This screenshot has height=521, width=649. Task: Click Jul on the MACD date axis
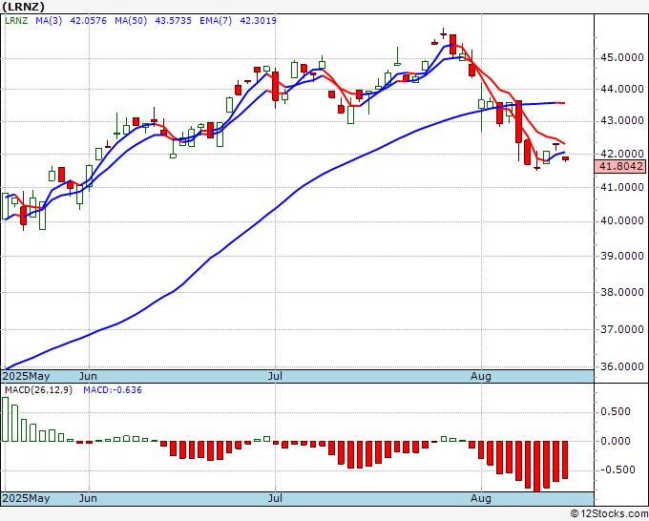(275, 498)
